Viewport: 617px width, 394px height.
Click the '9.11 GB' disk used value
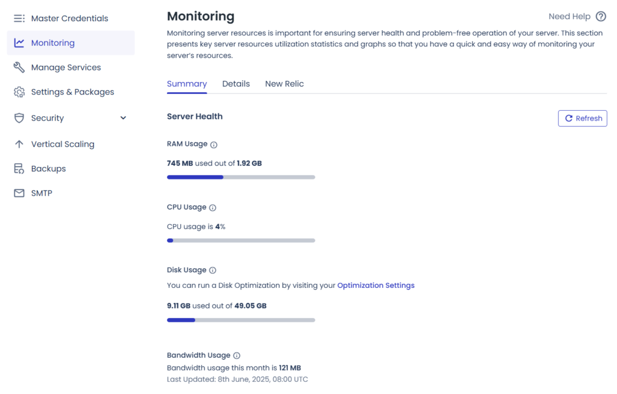point(178,306)
